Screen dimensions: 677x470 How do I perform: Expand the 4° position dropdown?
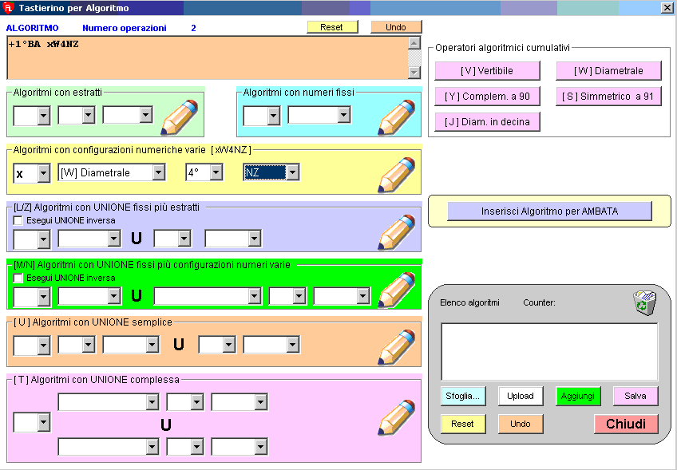click(216, 173)
